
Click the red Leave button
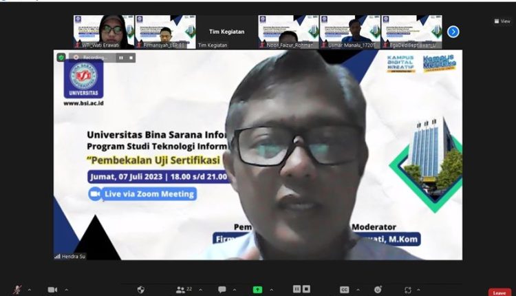(x=499, y=293)
